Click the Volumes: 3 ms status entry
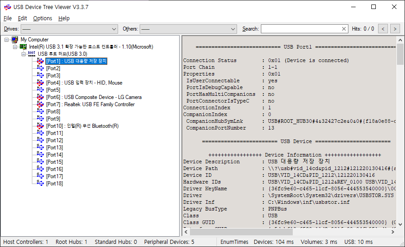Image resolution: width=405 pixels, height=247 pixels. 319,242
